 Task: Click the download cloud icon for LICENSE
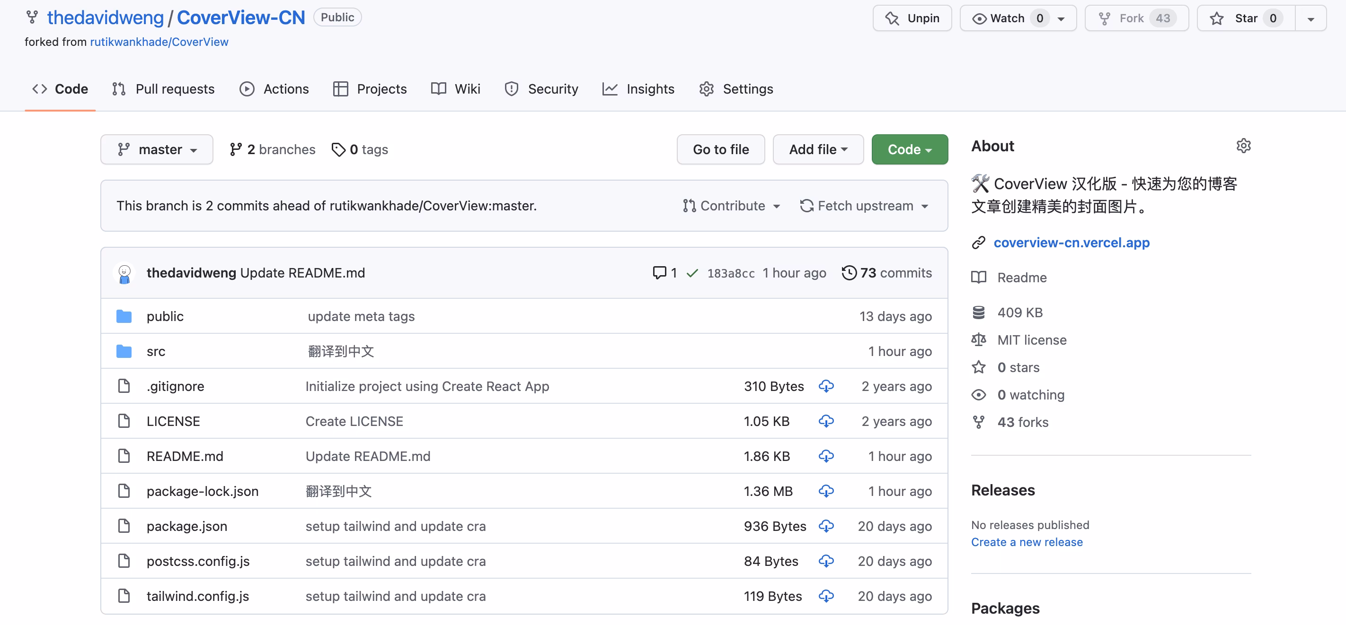826,421
